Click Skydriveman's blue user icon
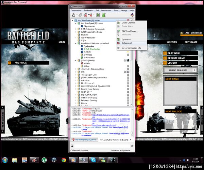 pyautogui.click(x=82, y=26)
